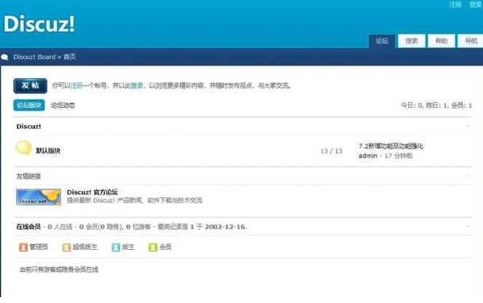This screenshot has height=303, width=483.
Task: Click the Discuz! logo in the header
Action: (x=39, y=24)
